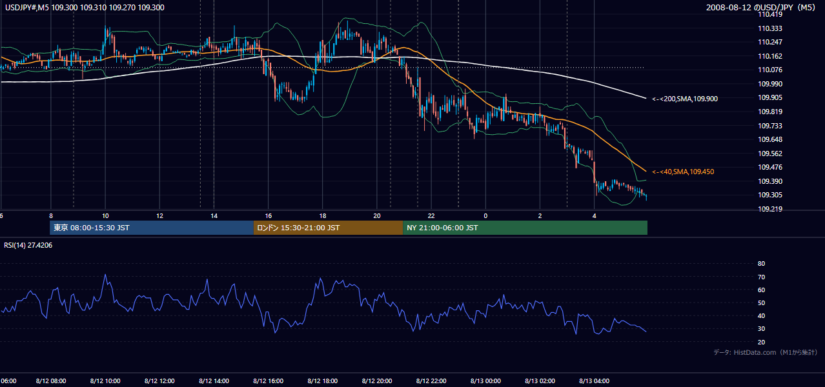Screen dimensions: 825x387
Task: Click the 109.219 price axis label
Action: [x=771, y=209]
